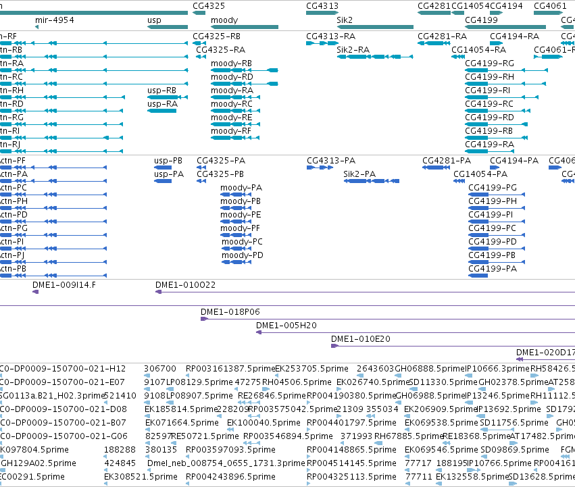Select transcript CG4199-RD
This screenshot has height=487, width=575.
point(497,124)
